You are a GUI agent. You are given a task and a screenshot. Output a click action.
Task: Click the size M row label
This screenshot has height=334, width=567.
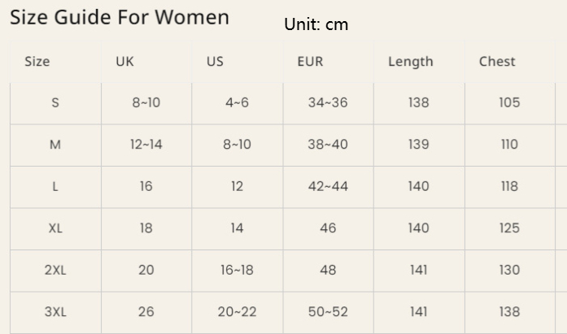coord(55,145)
